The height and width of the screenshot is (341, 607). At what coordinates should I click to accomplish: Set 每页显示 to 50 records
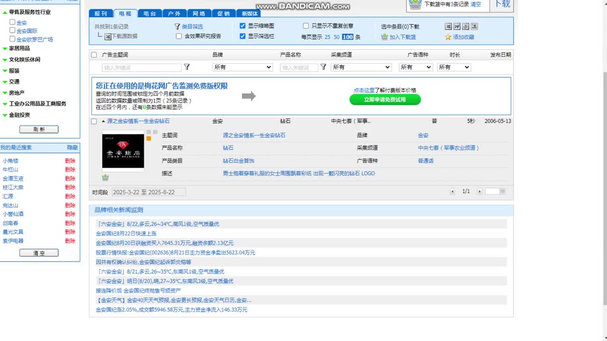click(337, 37)
